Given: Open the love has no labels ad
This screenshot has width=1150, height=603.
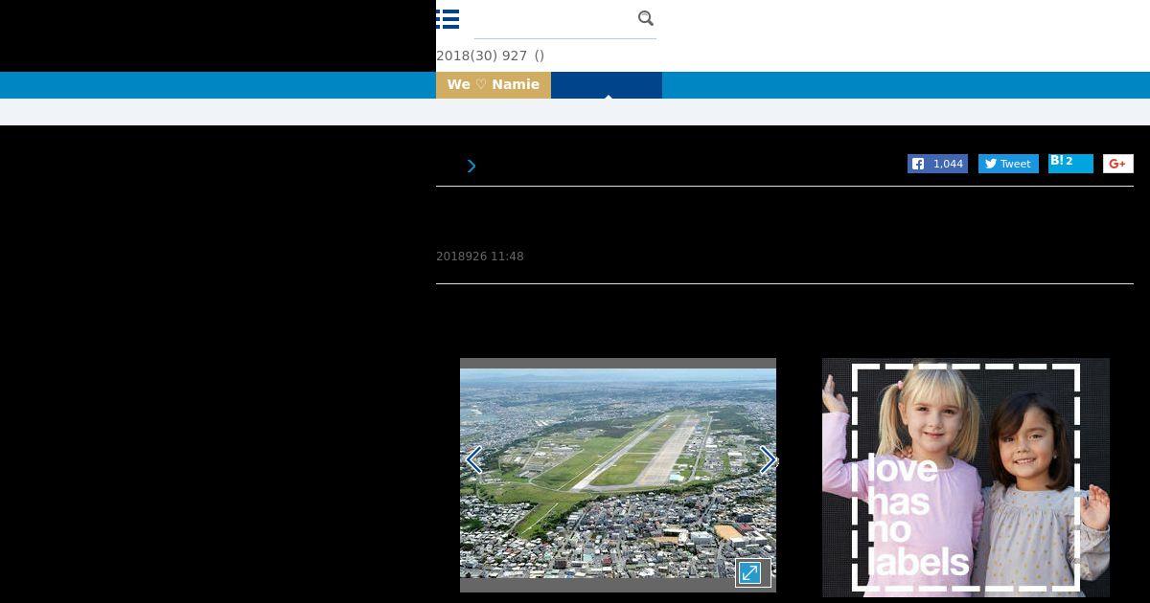Looking at the screenshot, I should point(966,478).
